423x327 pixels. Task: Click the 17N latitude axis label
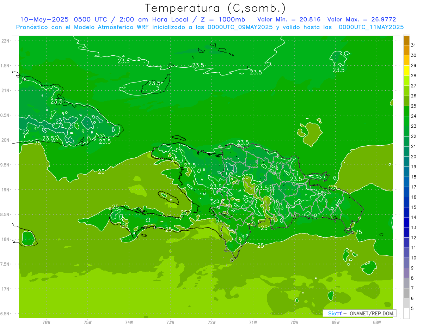[6, 289]
